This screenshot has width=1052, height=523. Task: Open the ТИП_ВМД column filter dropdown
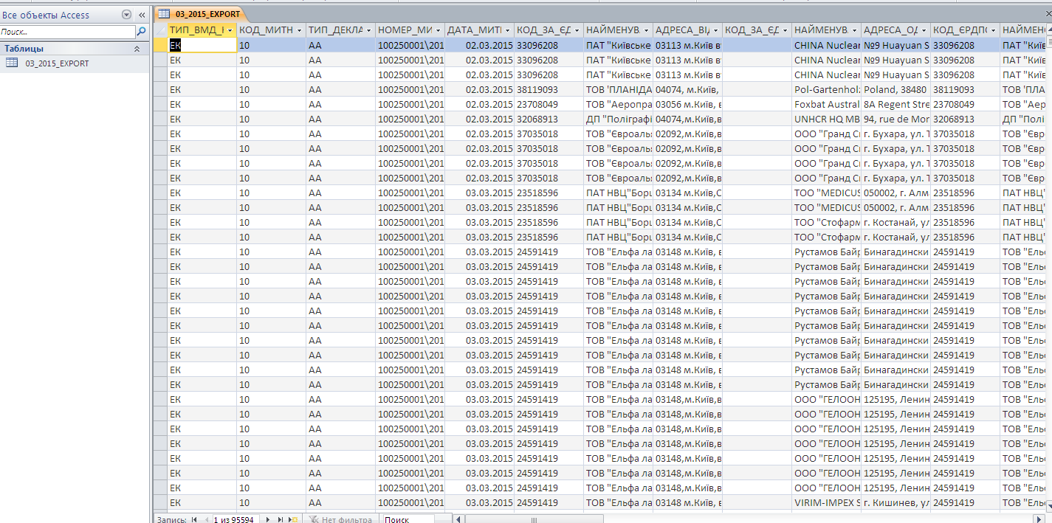[x=230, y=30]
